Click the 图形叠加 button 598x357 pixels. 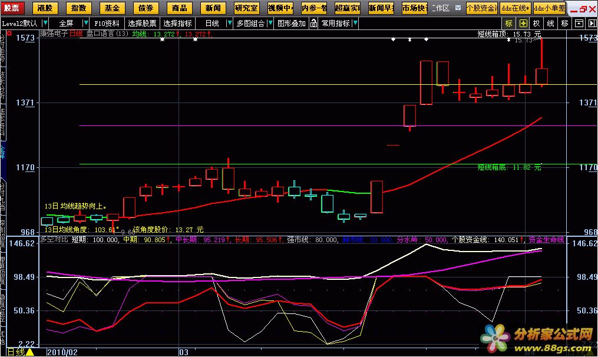point(292,23)
